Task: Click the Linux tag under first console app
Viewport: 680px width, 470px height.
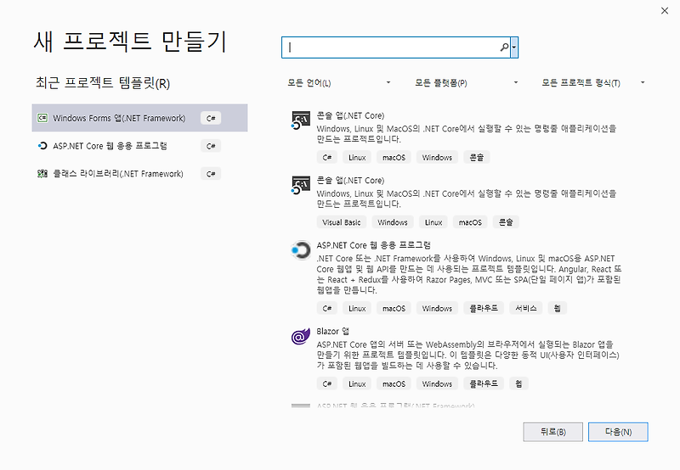Action: pyautogui.click(x=357, y=158)
